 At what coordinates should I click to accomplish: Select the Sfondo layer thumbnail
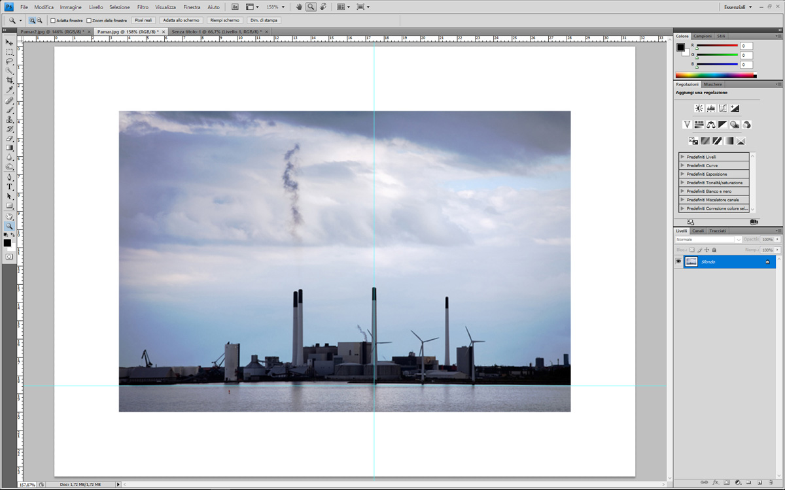pos(691,262)
